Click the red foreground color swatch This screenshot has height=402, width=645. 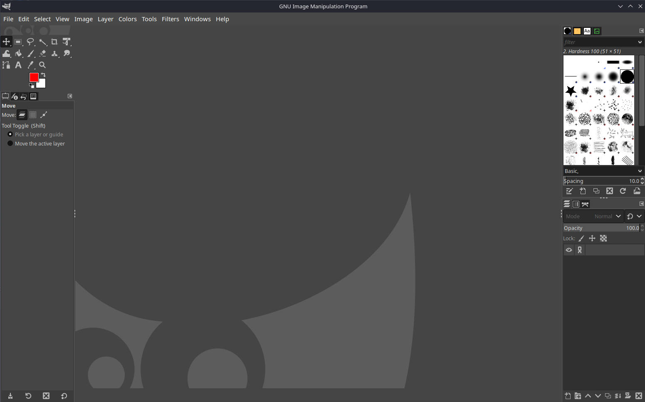[33, 77]
